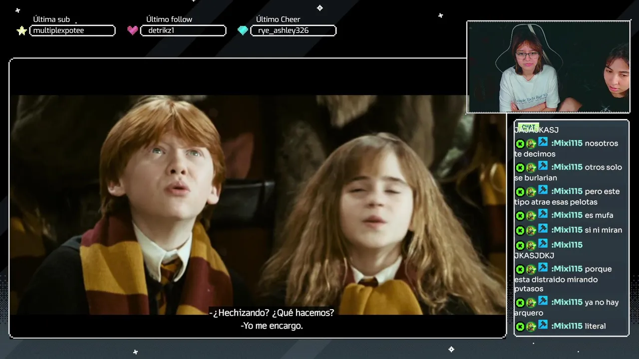Click the hammer moderator badge on 'nosotros te decimos' message
Image resolution: width=639 pixels, height=359 pixels.
click(x=543, y=142)
